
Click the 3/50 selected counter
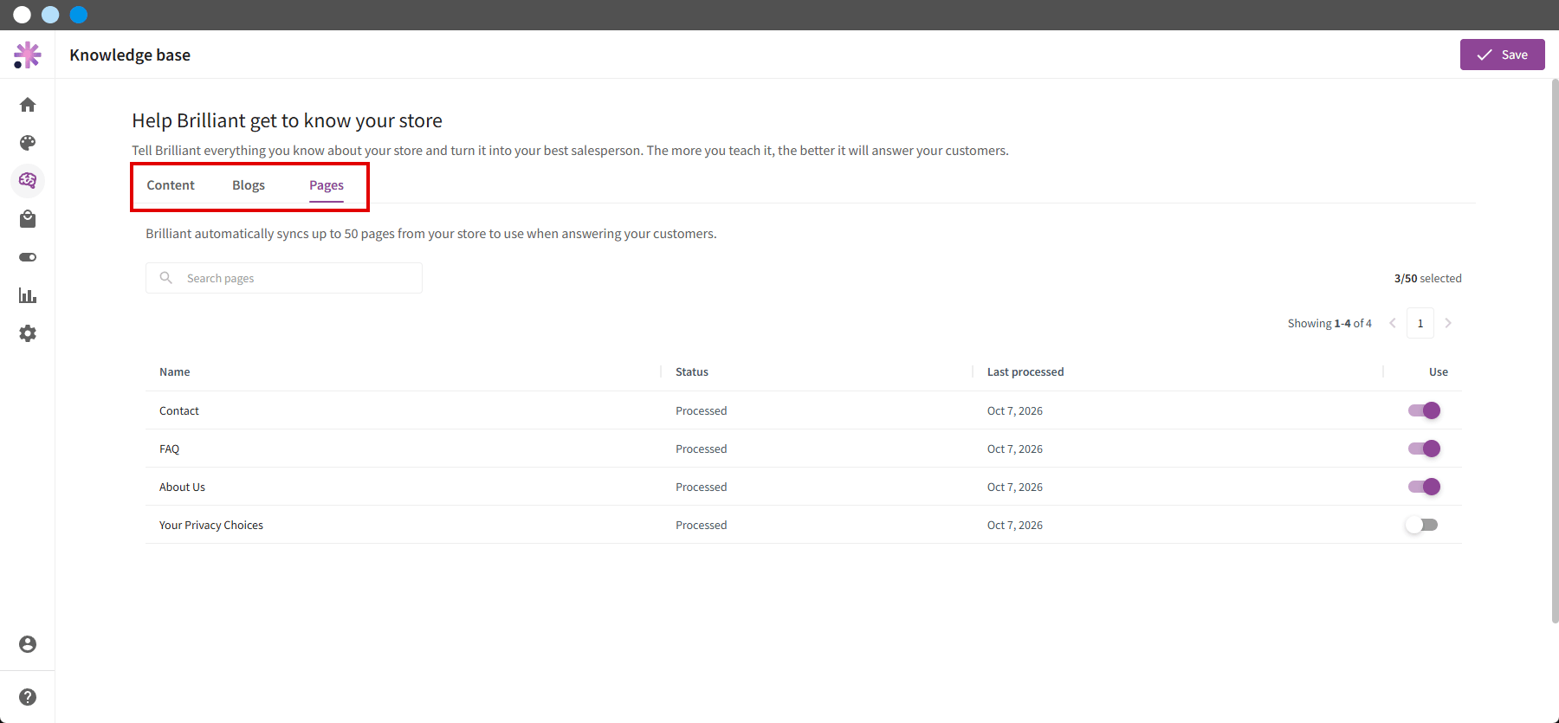1428,278
